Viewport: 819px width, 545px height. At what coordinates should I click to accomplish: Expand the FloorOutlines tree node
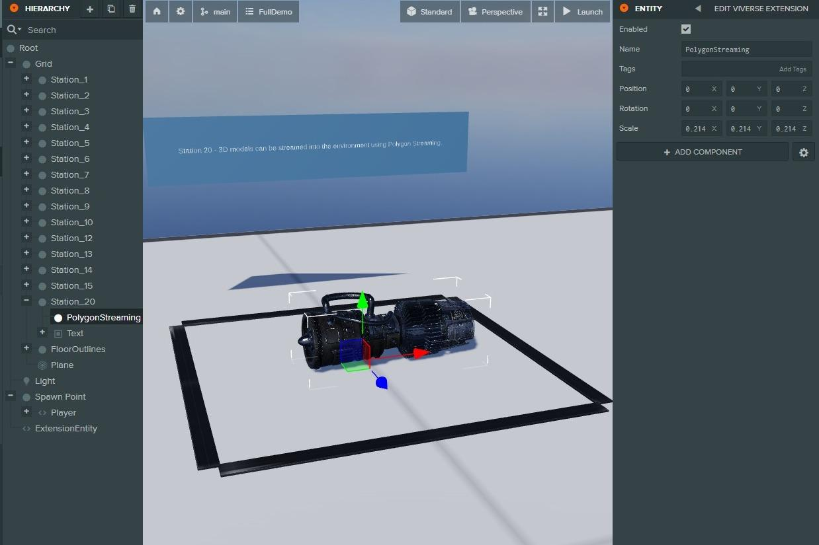[26, 348]
